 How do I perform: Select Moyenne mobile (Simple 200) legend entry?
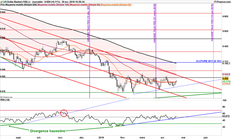(21, 5)
